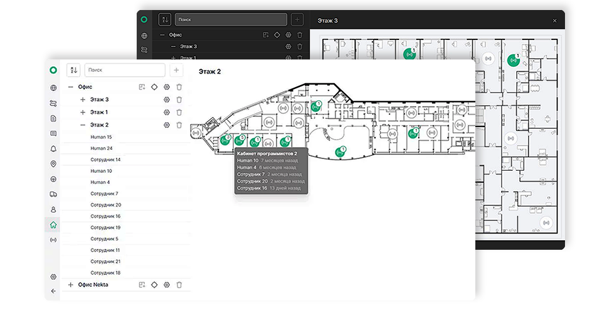The width and height of the screenshot is (602, 313).
Task: Select Сотрудник 11 in the tree
Action: (105, 250)
